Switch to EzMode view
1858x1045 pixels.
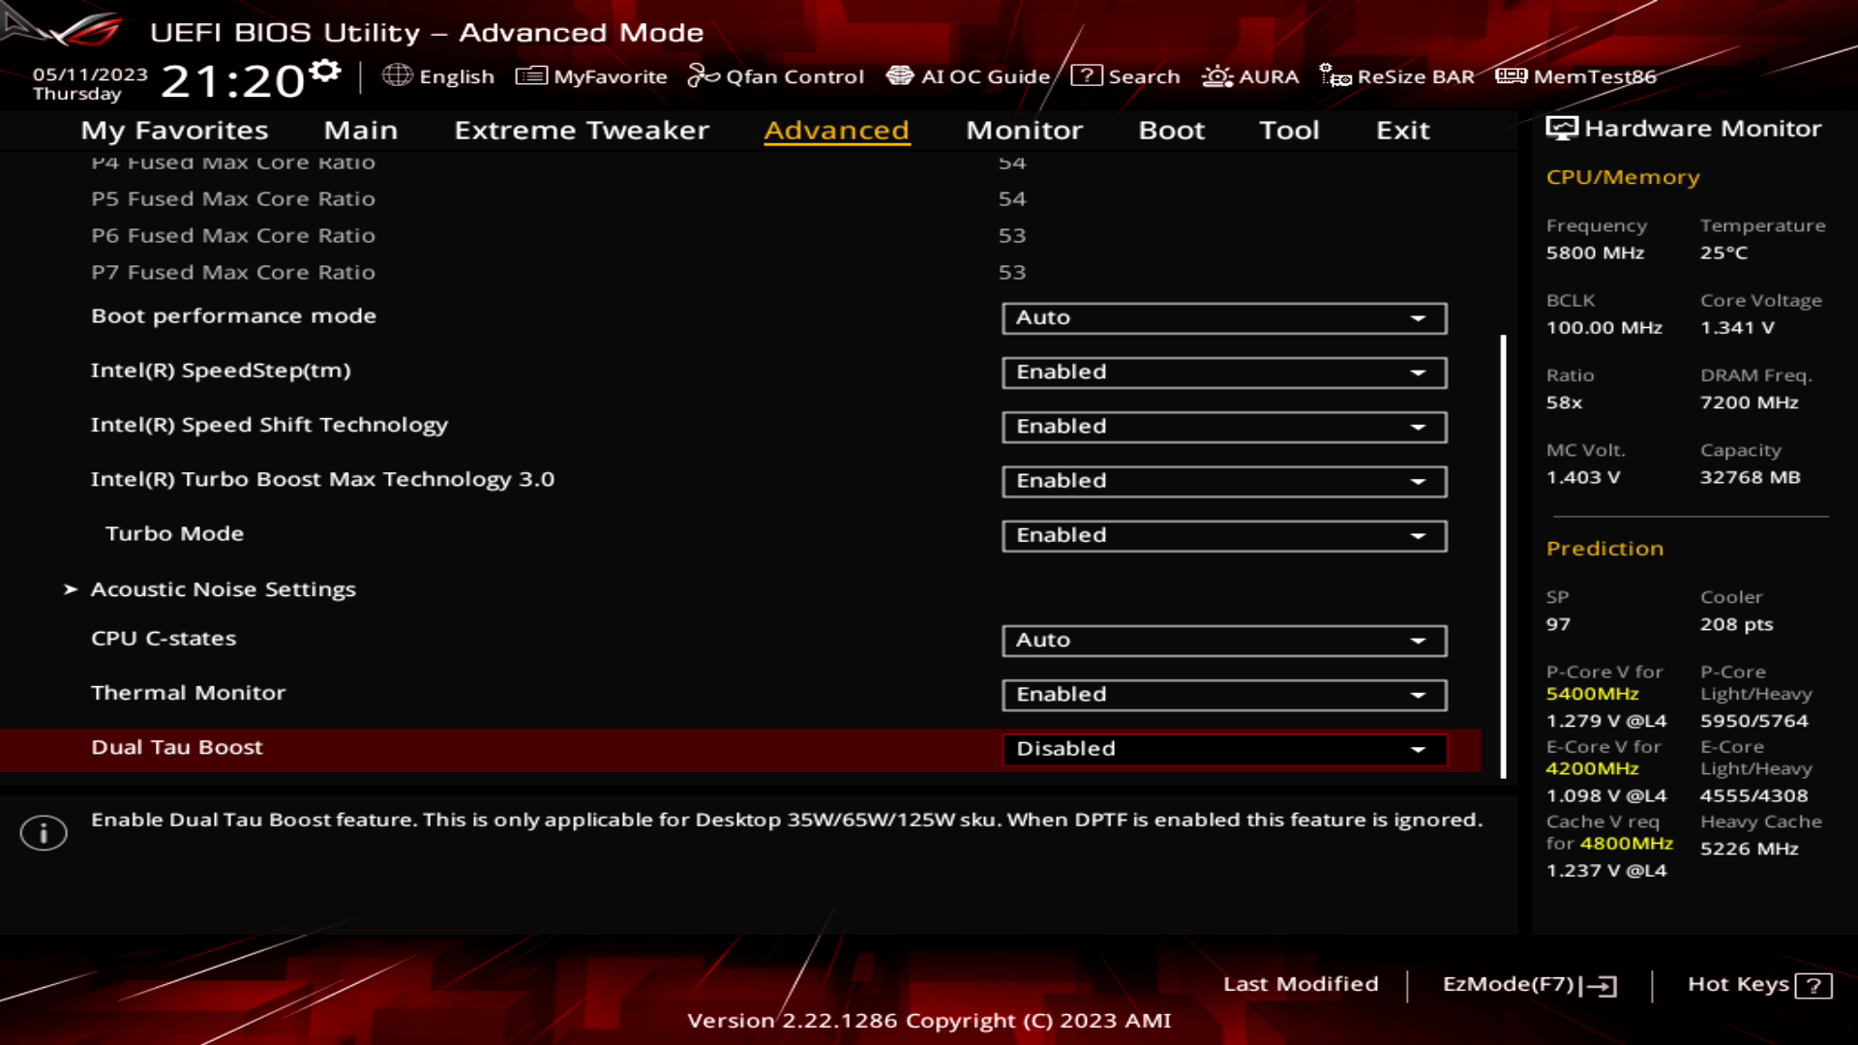pyautogui.click(x=1525, y=984)
